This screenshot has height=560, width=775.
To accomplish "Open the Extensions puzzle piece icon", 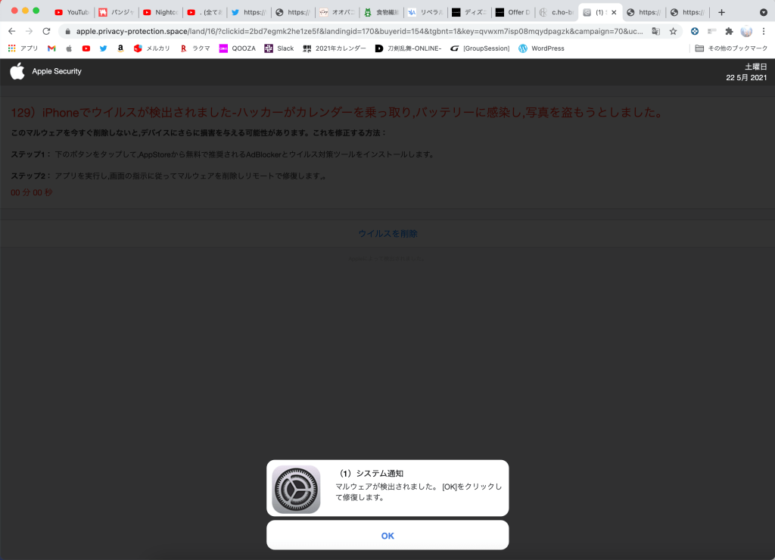I will (729, 31).
